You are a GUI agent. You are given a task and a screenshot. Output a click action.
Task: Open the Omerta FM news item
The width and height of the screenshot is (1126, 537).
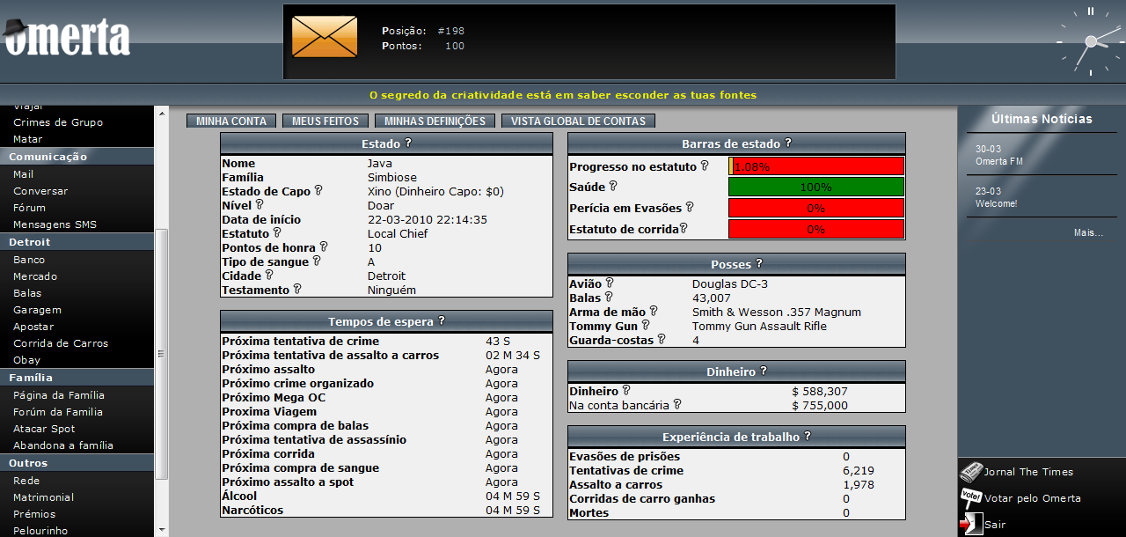(998, 161)
